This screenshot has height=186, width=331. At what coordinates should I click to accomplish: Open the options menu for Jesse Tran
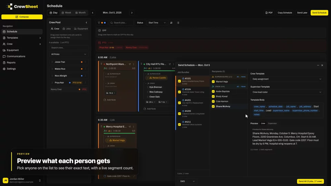click(x=85, y=62)
